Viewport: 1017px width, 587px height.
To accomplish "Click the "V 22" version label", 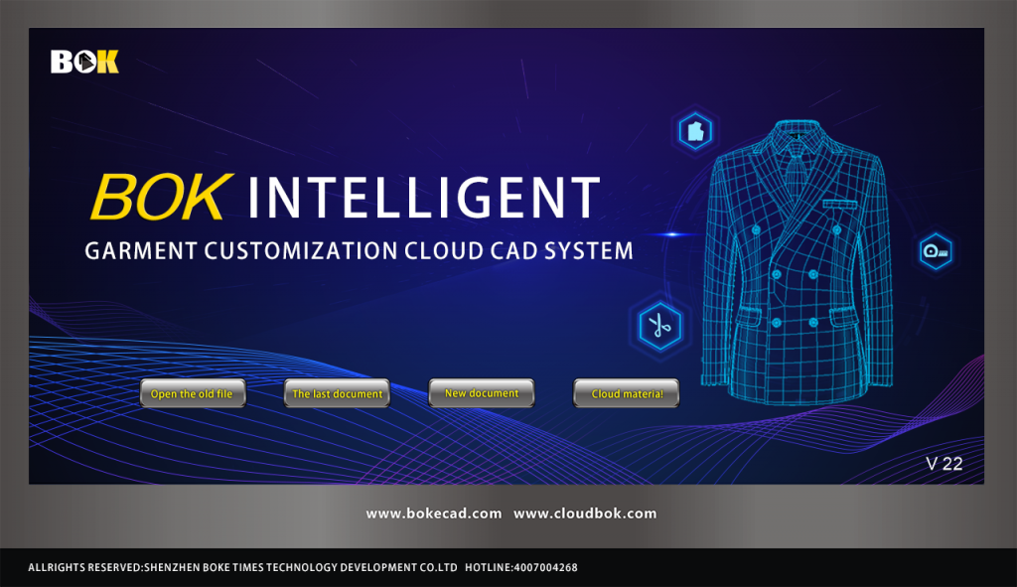I will 944,464.
